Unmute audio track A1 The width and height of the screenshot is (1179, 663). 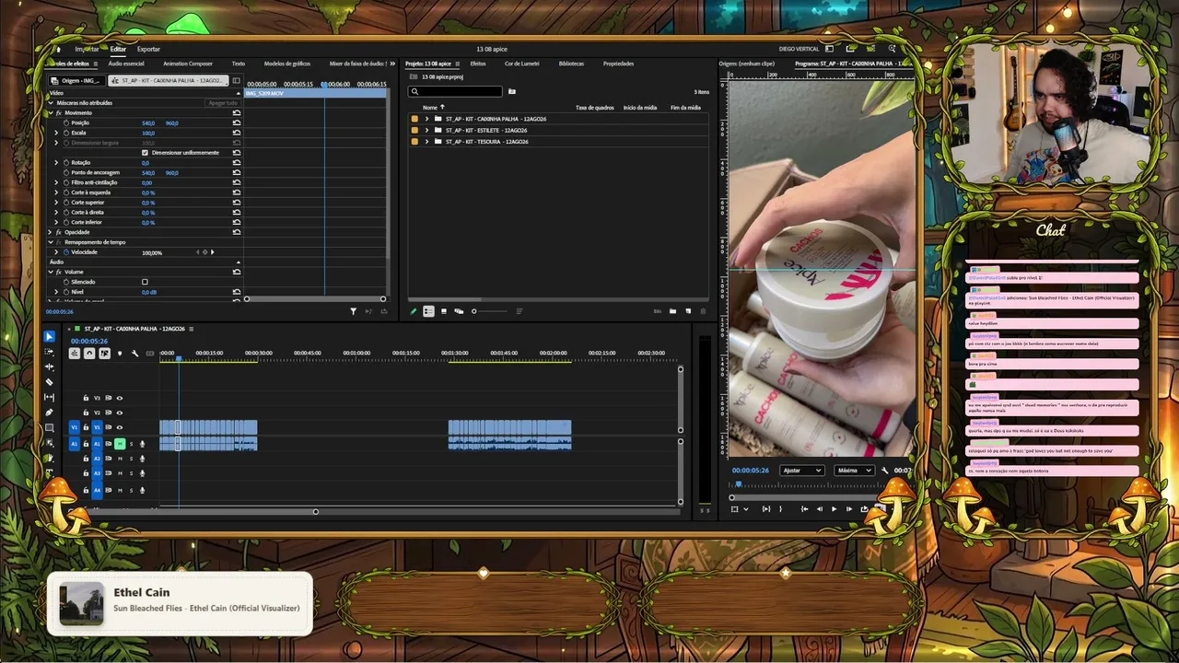[x=120, y=444]
